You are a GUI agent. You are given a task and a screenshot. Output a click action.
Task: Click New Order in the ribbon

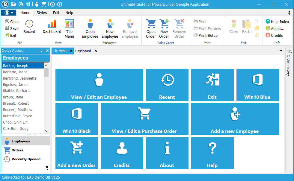pyautogui.click(x=164, y=29)
